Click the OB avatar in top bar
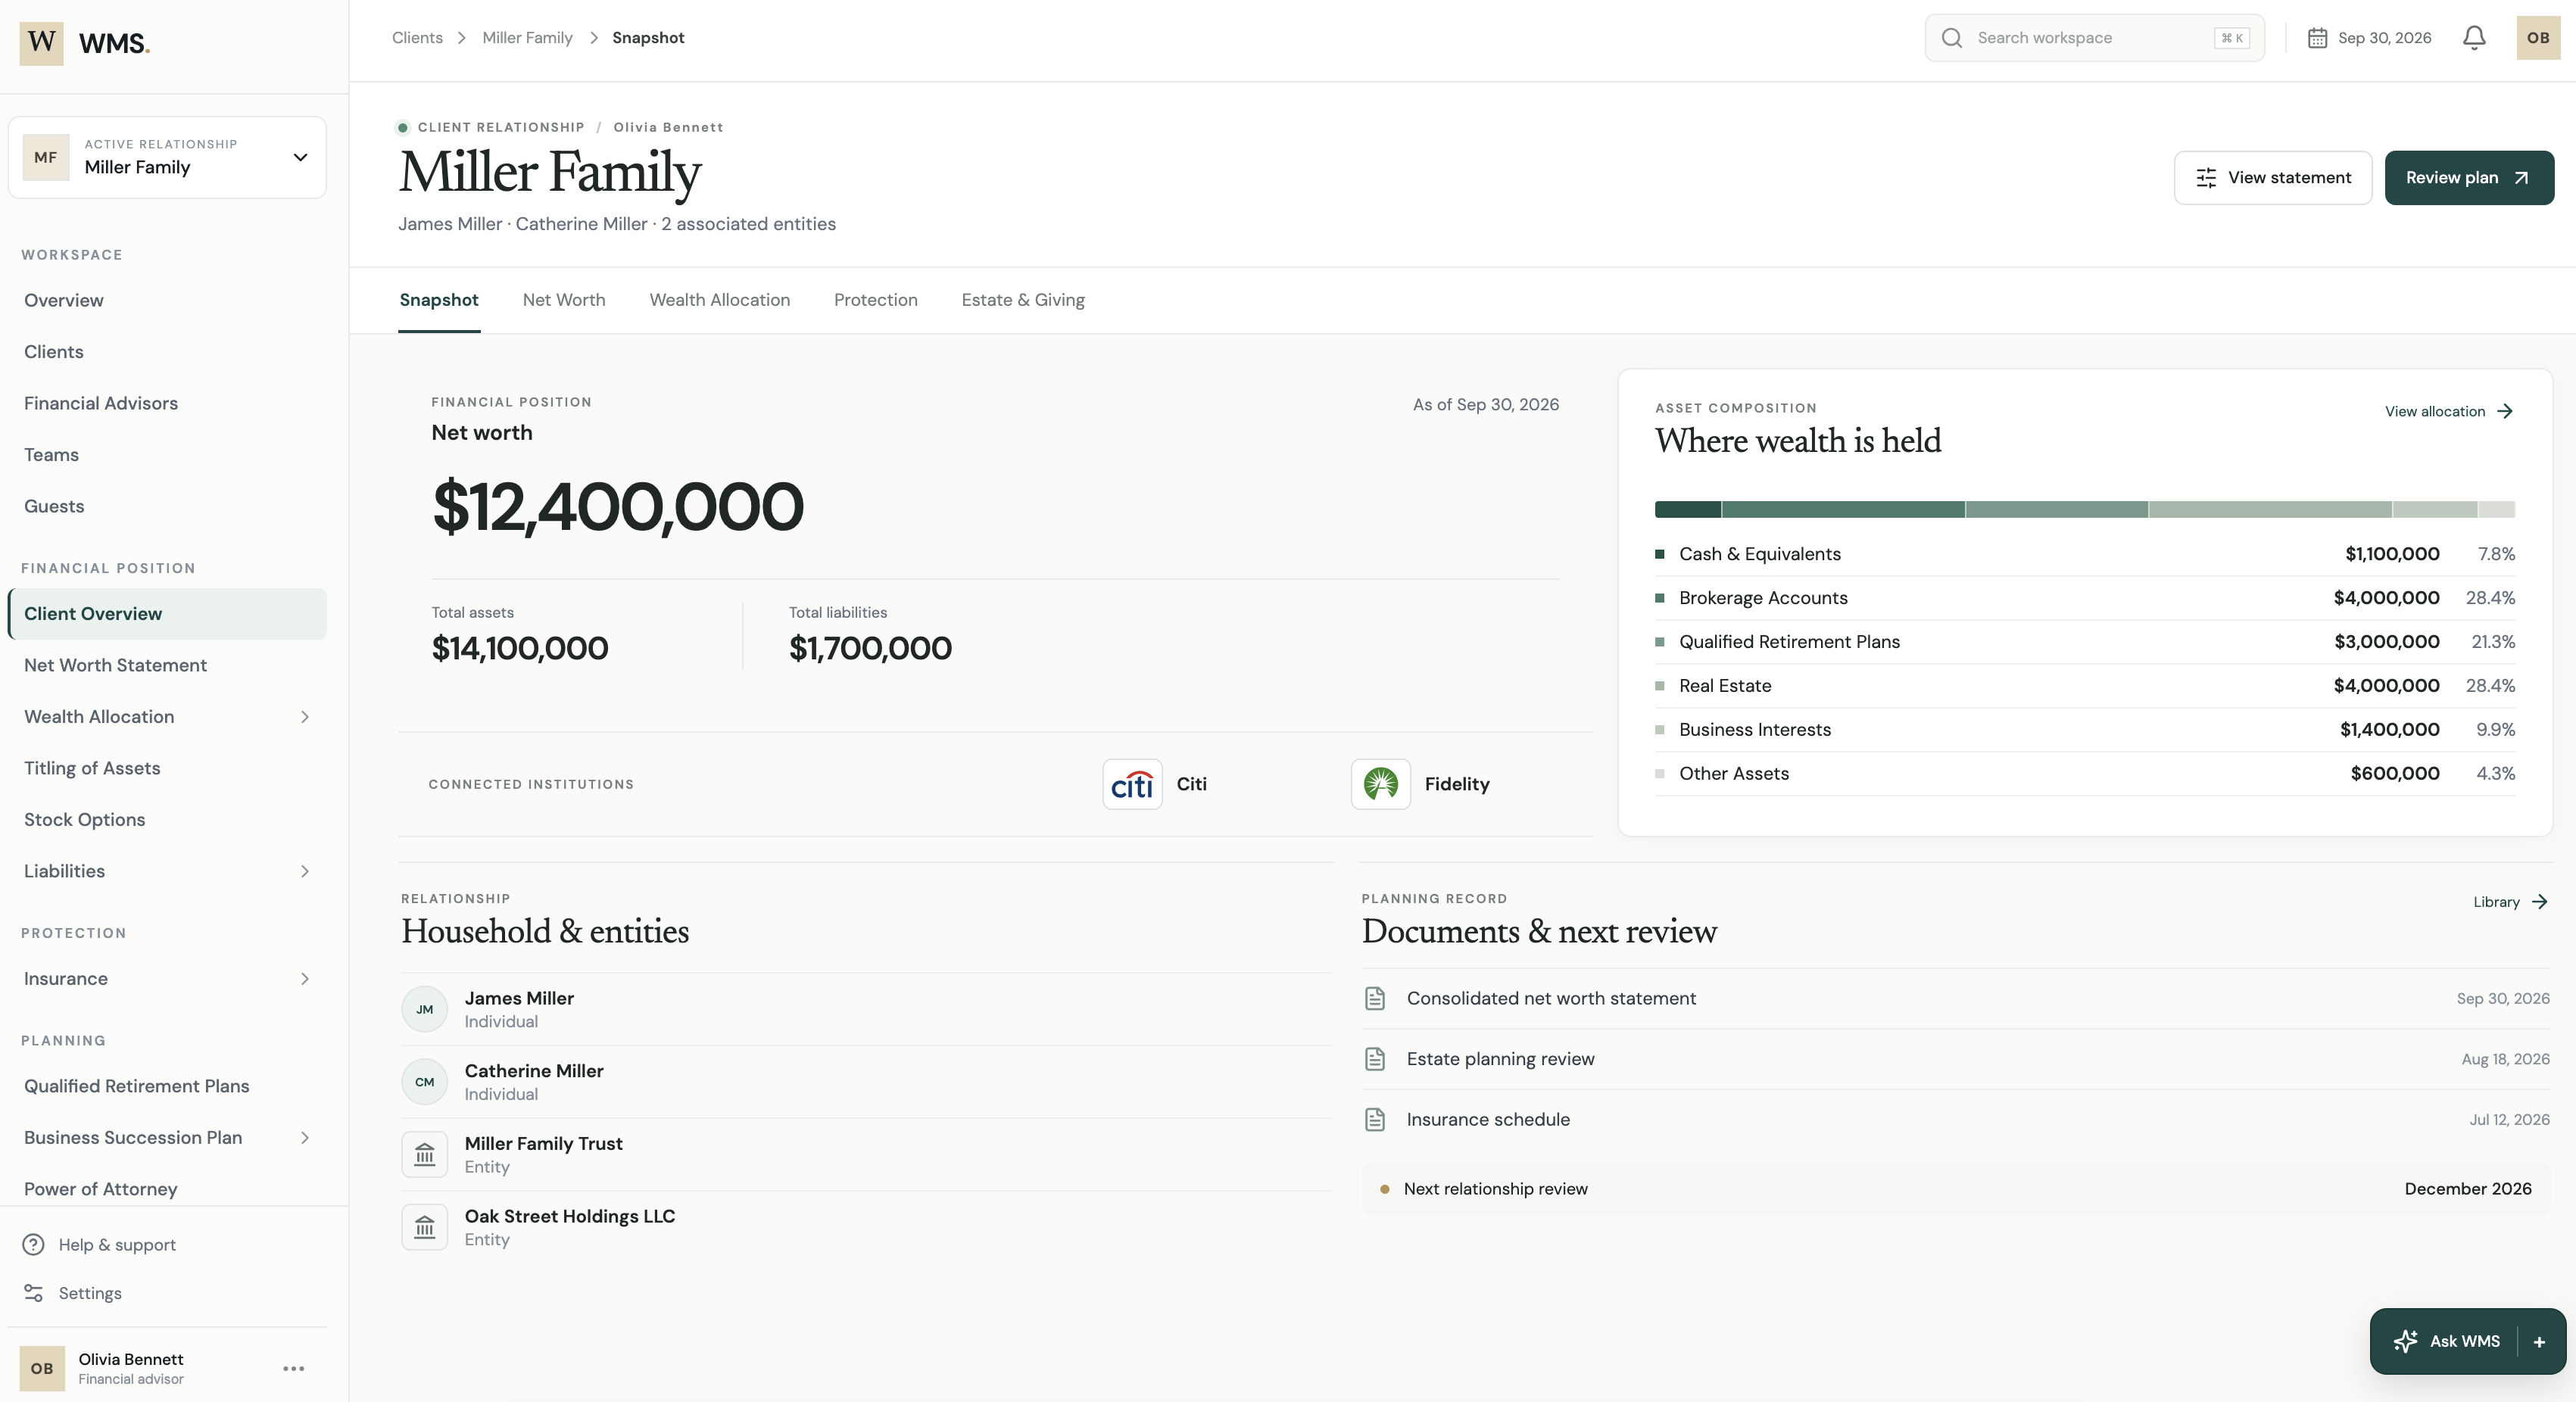 [x=2538, y=38]
